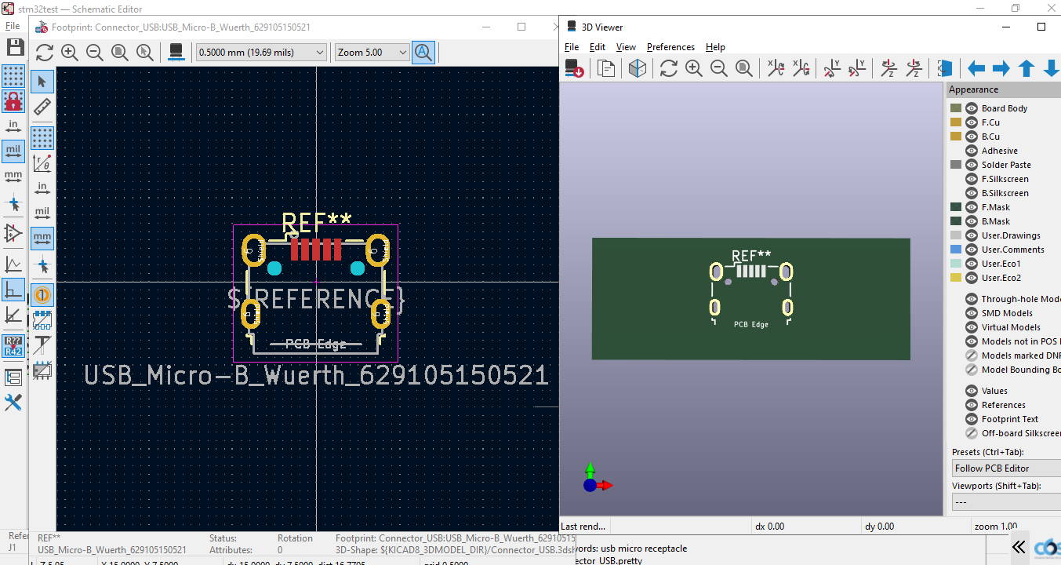The width and height of the screenshot is (1061, 565).
Task: Toggle pads outline sketch mode
Action: click(x=42, y=320)
